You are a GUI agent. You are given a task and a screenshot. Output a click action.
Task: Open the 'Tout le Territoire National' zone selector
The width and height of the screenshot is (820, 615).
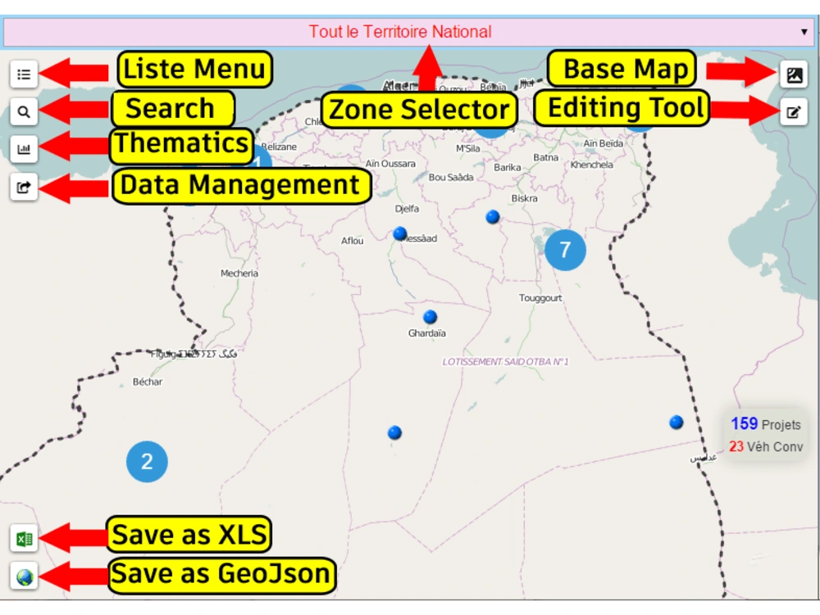[x=408, y=32]
